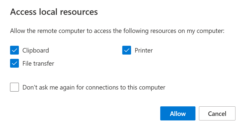The width and height of the screenshot is (244, 130).
Task: Disable file transfer access for the remote computer
Action: [15, 63]
